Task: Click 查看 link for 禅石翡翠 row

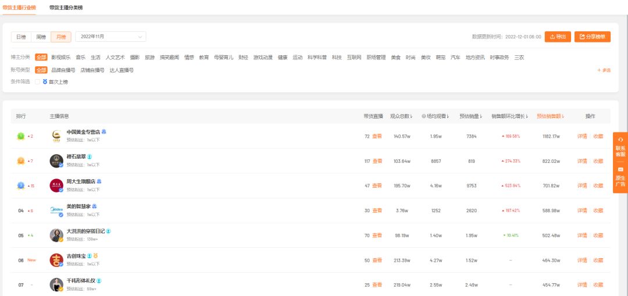Action: 377,161
